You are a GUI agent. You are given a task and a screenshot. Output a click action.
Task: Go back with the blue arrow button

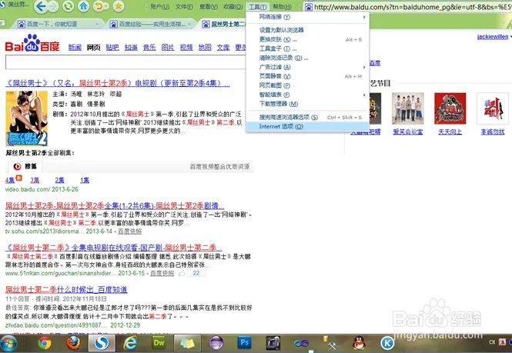click(41, 6)
